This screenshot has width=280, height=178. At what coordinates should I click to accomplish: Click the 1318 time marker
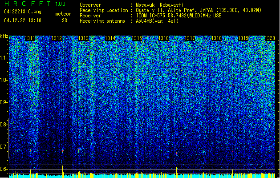tap(216, 38)
